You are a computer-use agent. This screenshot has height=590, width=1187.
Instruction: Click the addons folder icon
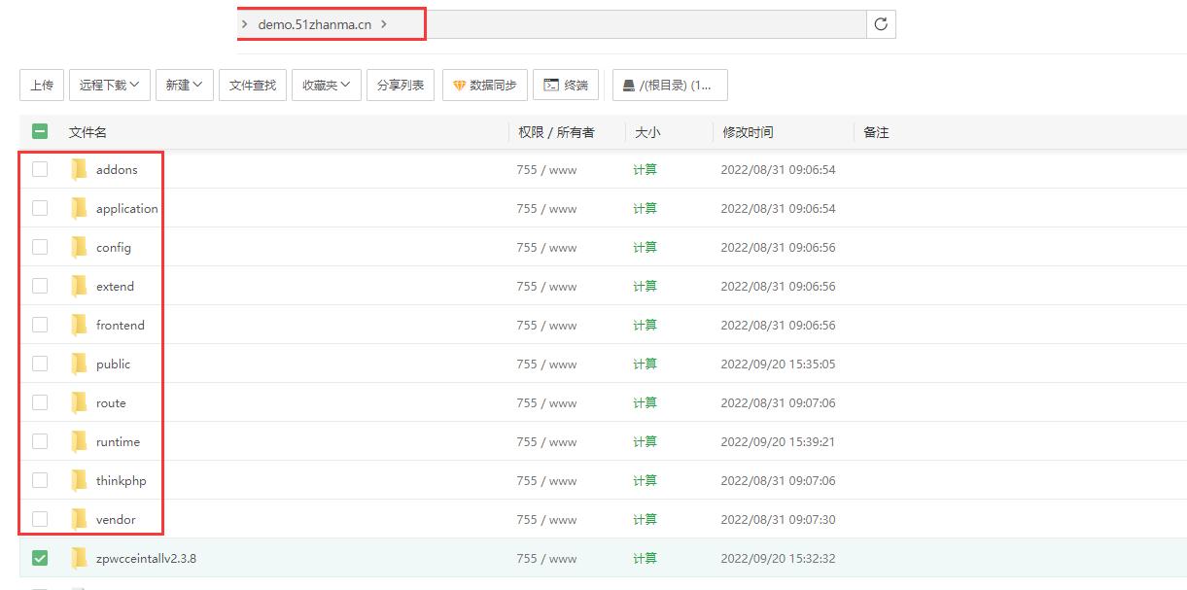coord(80,170)
